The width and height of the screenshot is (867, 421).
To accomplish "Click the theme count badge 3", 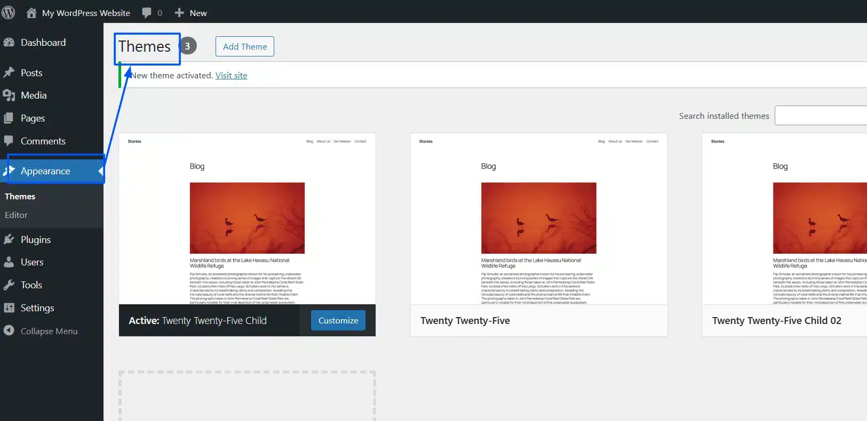I will point(187,46).
